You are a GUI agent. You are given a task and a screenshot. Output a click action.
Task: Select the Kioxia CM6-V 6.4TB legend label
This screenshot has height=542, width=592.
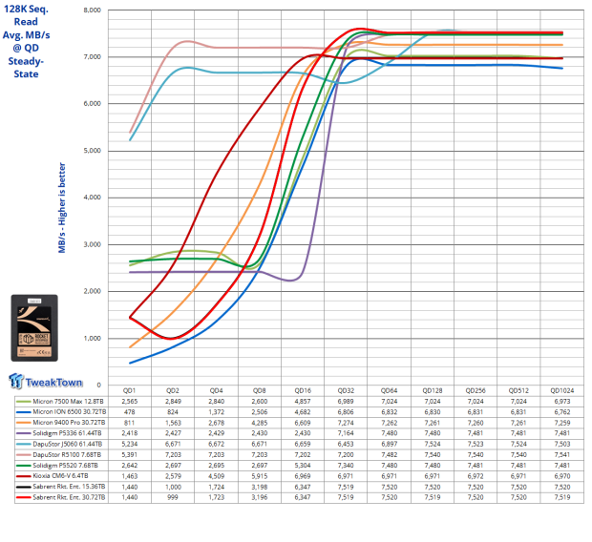pos(60,476)
